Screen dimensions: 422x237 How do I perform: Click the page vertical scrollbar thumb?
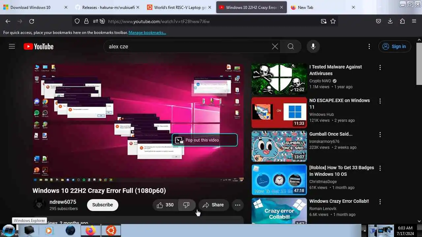[x=419, y=64]
